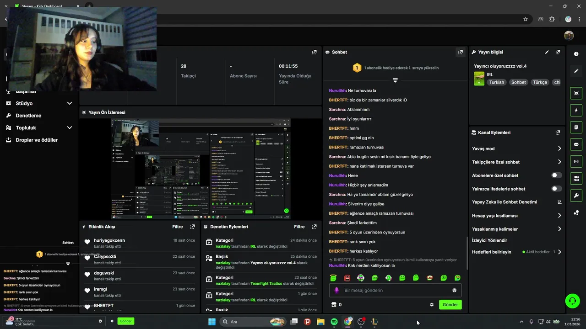
Task: Open Hedefleri belirleyin chevron
Action: click(x=559, y=252)
